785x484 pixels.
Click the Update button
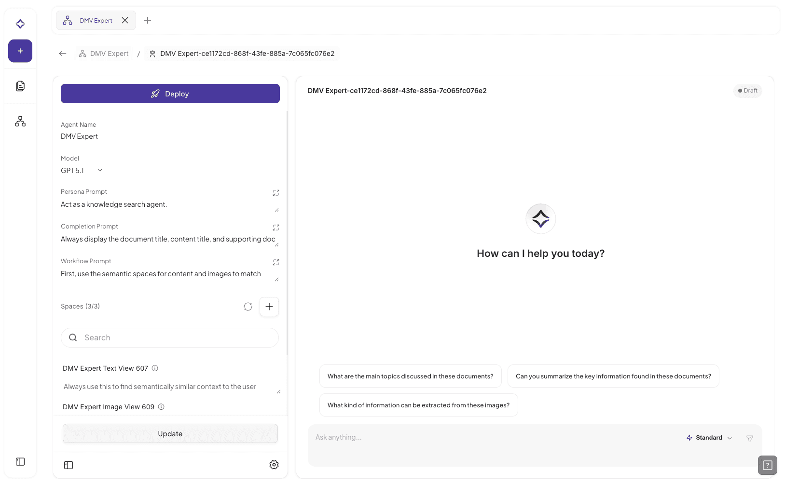coord(170,433)
